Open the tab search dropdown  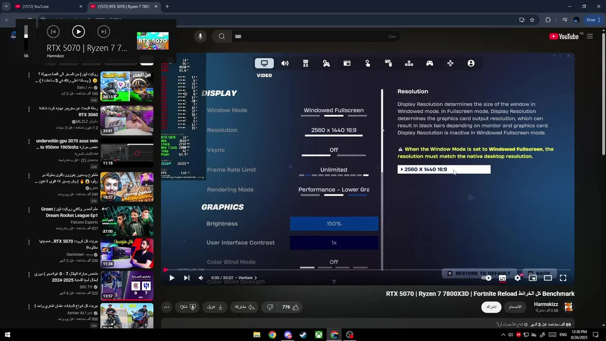[6, 7]
